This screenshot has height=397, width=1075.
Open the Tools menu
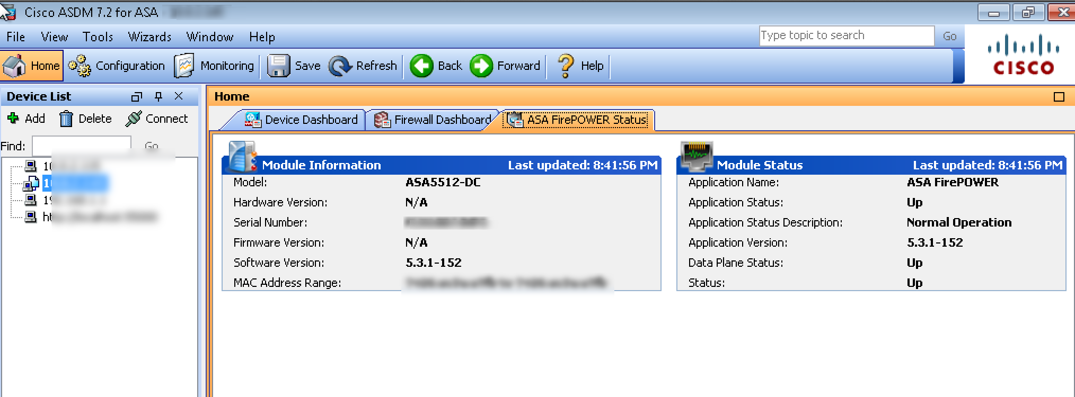98,37
